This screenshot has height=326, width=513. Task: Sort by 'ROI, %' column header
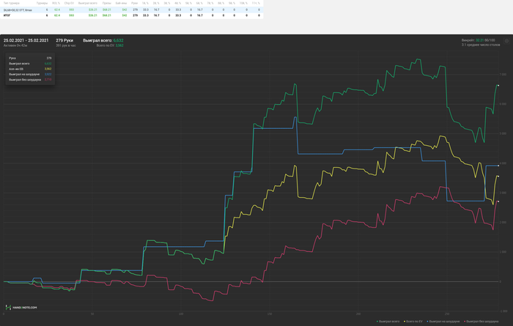[56, 3]
